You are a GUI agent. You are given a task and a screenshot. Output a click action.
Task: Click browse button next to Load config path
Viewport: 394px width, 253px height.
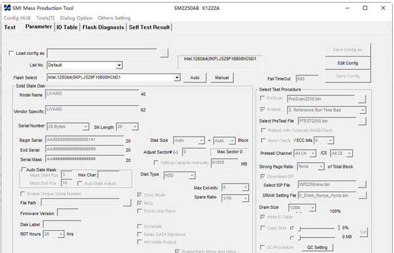[164, 53]
